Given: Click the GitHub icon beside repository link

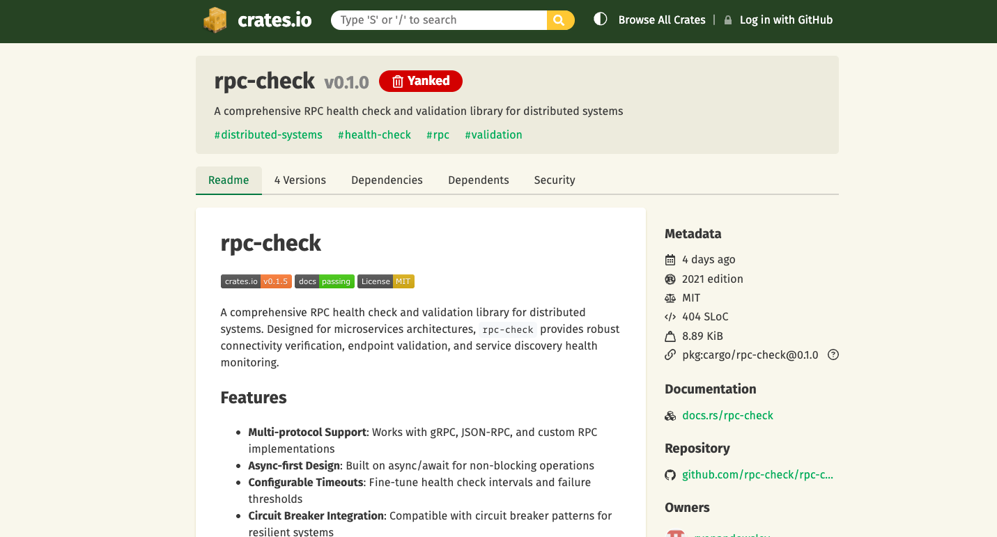Looking at the screenshot, I should tap(670, 475).
